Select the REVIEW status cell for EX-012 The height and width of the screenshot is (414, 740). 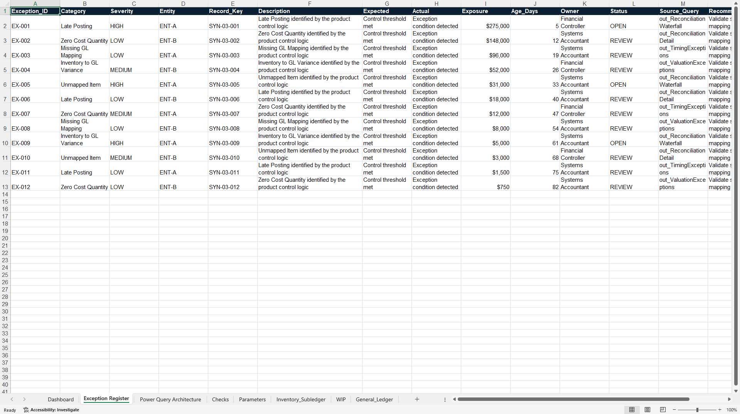634,183
